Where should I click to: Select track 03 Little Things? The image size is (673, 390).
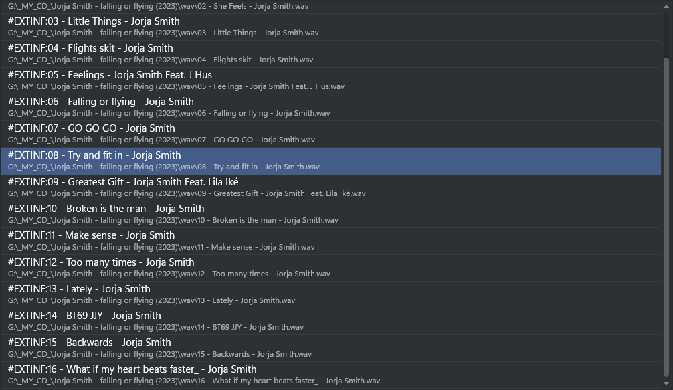click(94, 21)
